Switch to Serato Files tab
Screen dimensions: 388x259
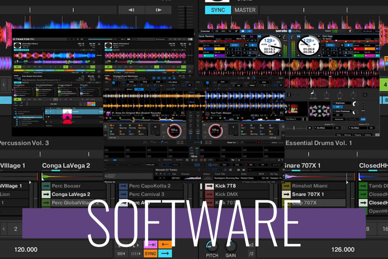(338, 135)
